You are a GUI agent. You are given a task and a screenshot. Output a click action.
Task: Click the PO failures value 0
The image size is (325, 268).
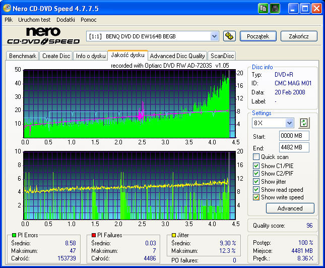coord(234,260)
